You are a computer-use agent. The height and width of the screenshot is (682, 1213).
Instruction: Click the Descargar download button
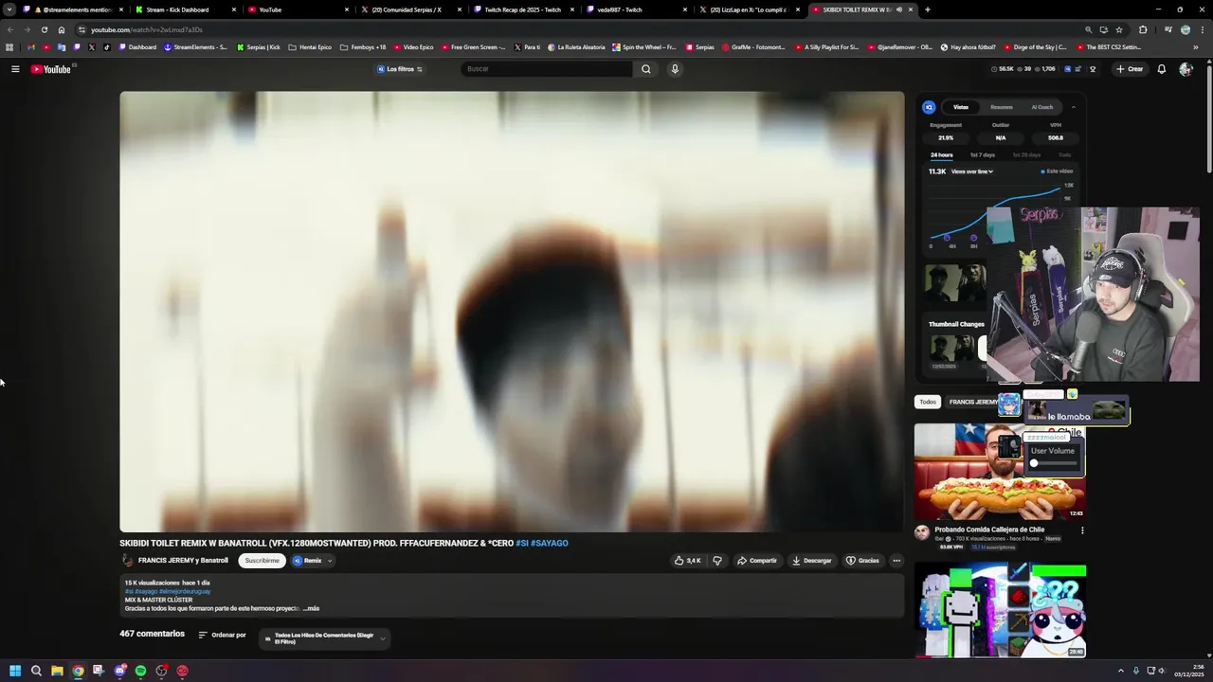811,561
